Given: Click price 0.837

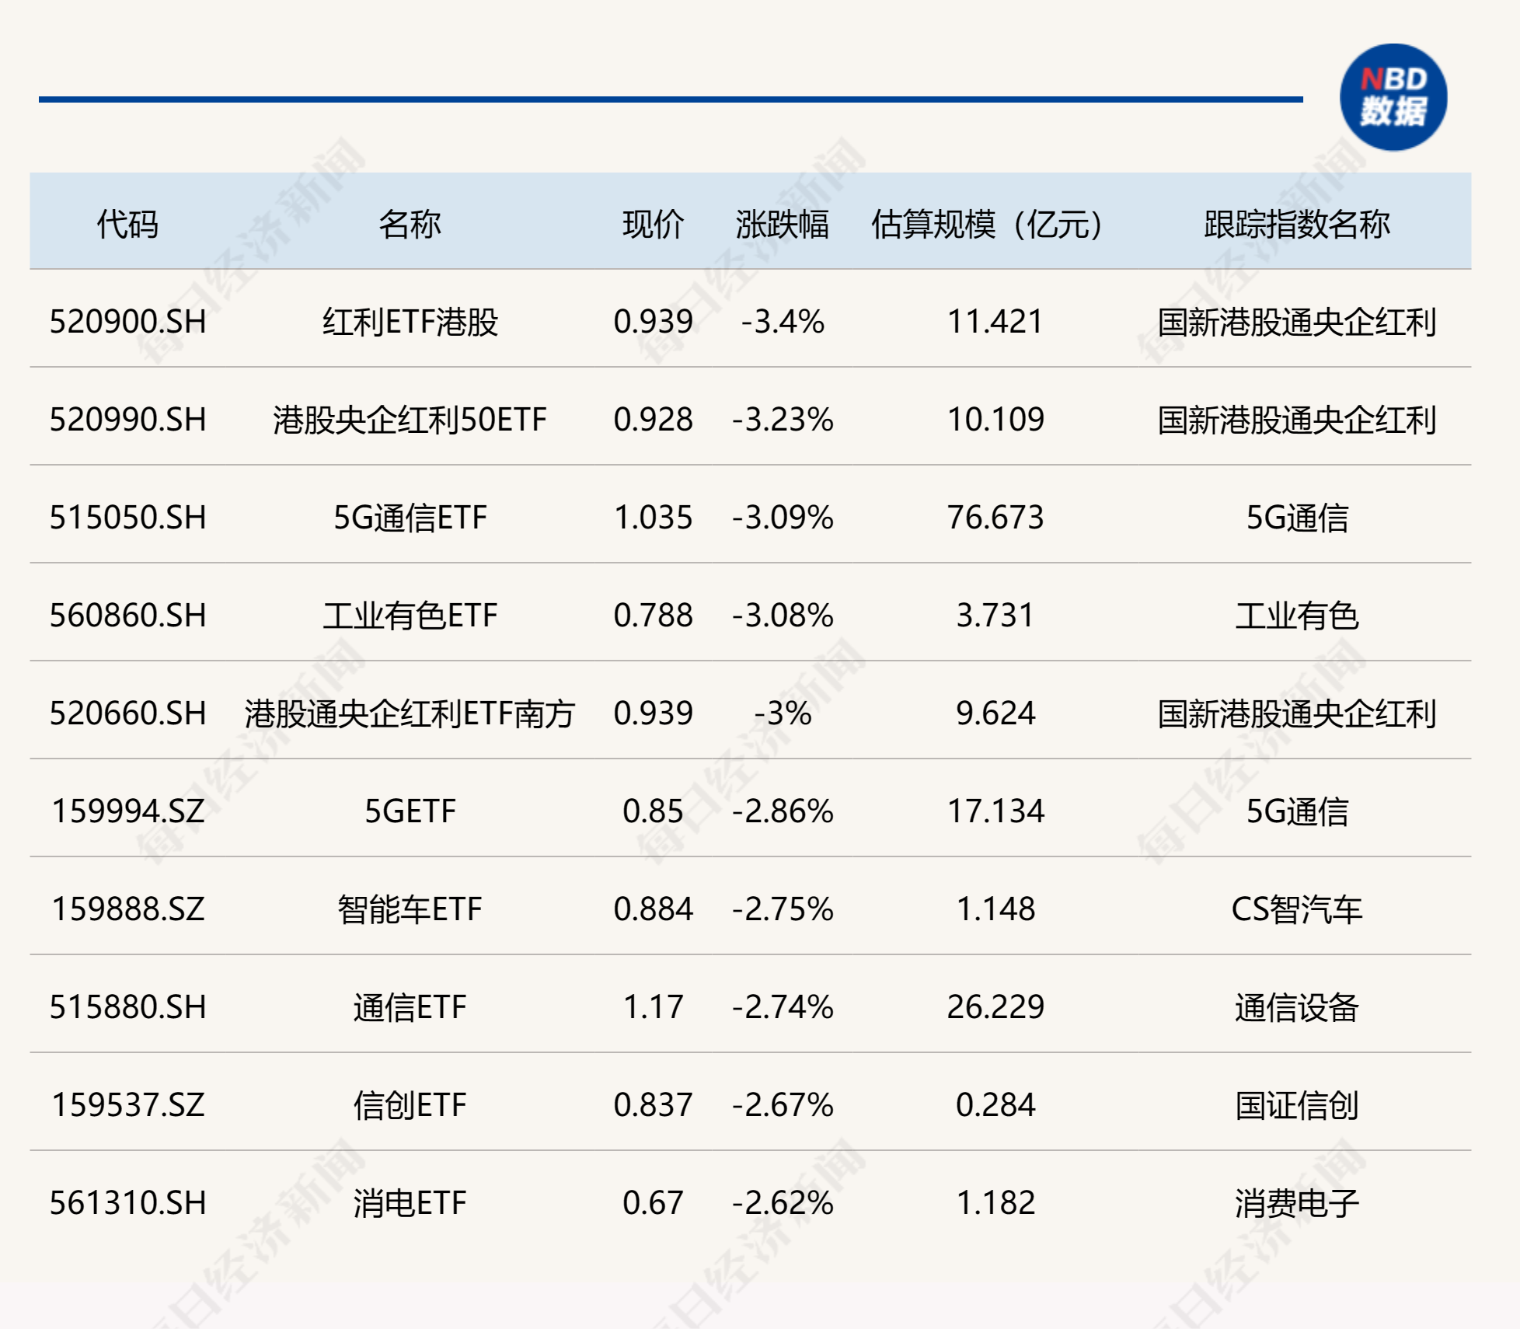Looking at the screenshot, I should coord(653,1105).
